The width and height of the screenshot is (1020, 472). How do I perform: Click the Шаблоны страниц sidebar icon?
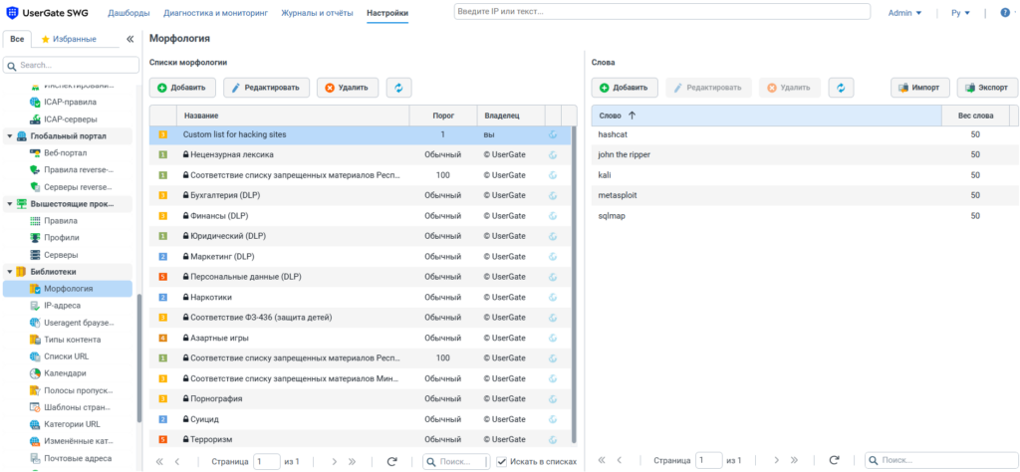(x=35, y=407)
